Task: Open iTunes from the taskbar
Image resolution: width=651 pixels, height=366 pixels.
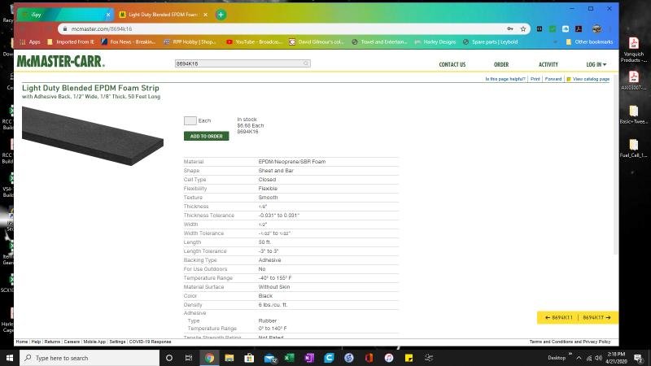Action: [389, 358]
